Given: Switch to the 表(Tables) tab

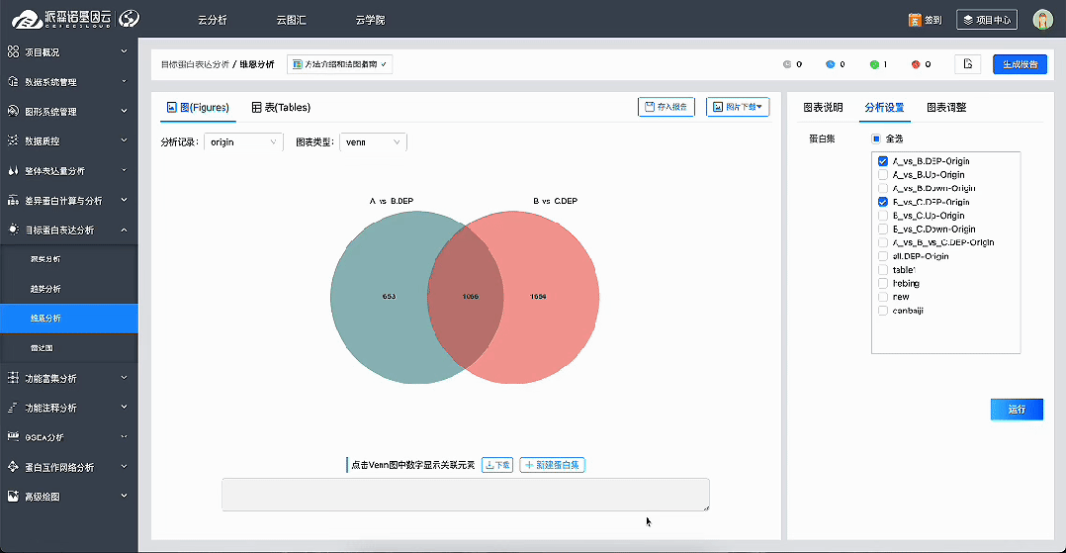Looking at the screenshot, I should 281,107.
